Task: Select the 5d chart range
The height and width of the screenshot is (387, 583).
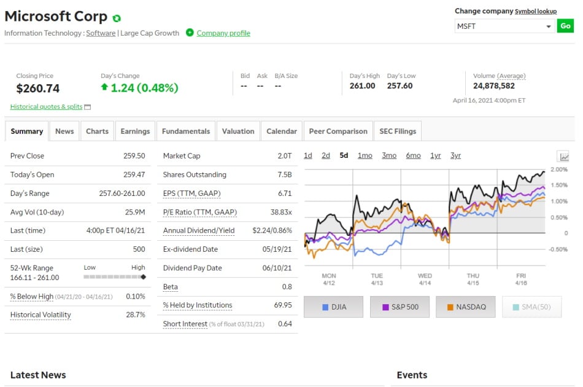Action: click(344, 155)
